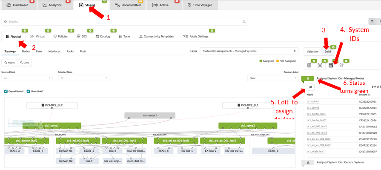Screen dimensions: 381x170
Task: Open the first build panel list icon
Action: pos(309,65)
